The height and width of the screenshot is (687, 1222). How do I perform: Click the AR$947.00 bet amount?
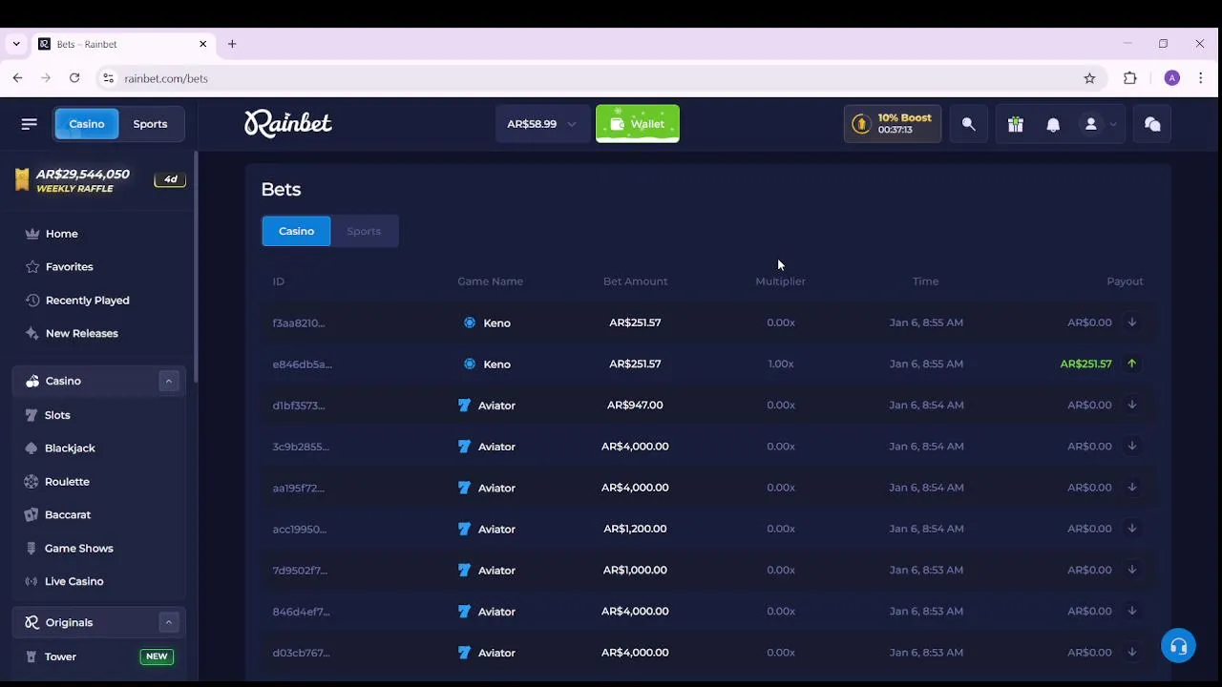click(x=635, y=405)
